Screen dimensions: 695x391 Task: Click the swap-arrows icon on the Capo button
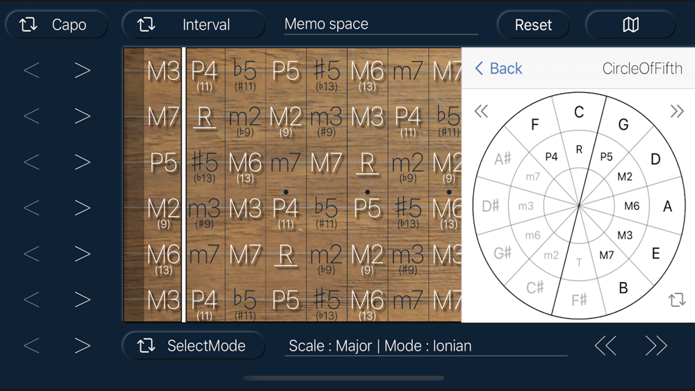coord(28,24)
